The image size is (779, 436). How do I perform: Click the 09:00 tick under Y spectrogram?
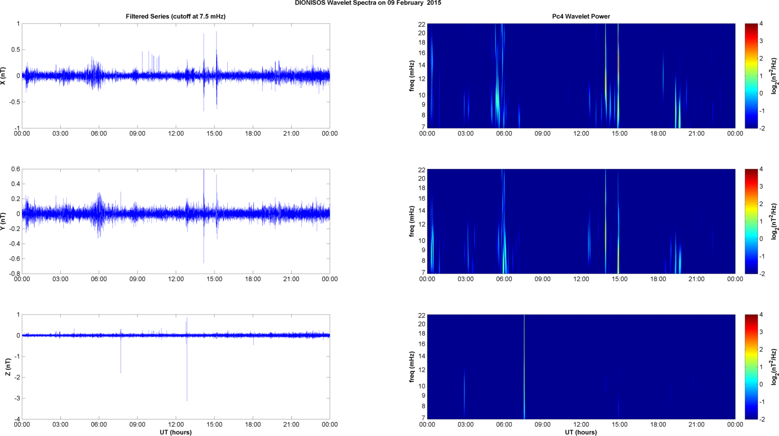542,279
